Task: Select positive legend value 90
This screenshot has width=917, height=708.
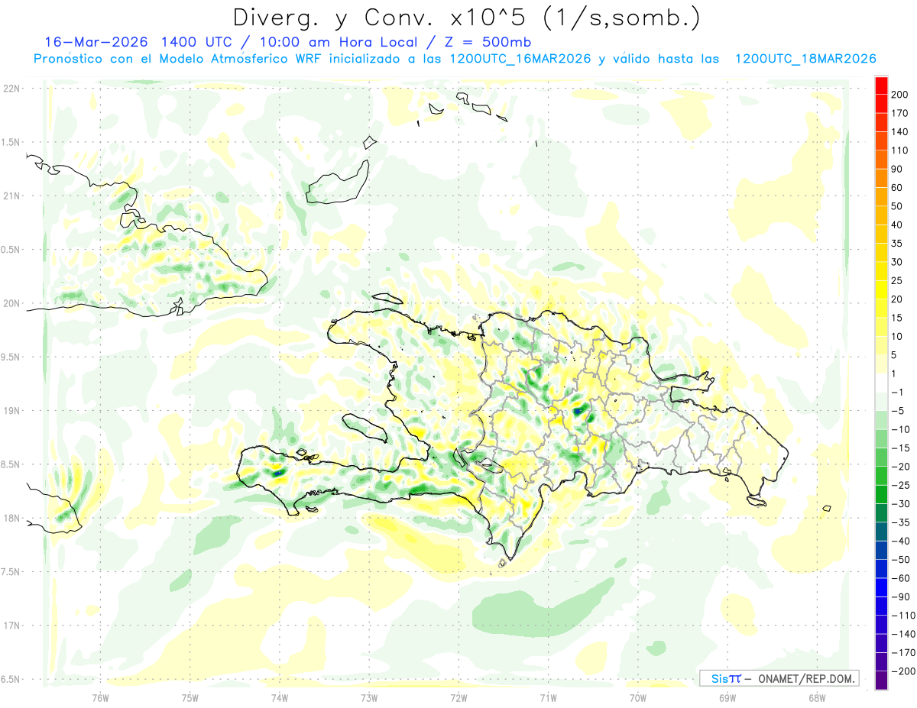Action: [899, 169]
